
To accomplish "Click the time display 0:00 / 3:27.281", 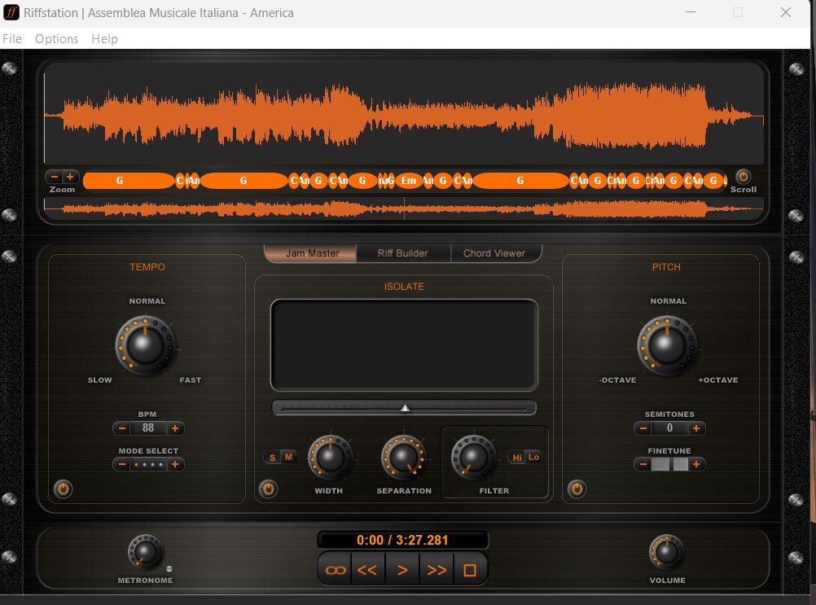I will pos(402,540).
